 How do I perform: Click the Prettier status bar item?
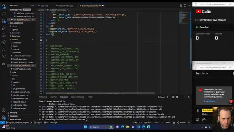pos(181,122)
